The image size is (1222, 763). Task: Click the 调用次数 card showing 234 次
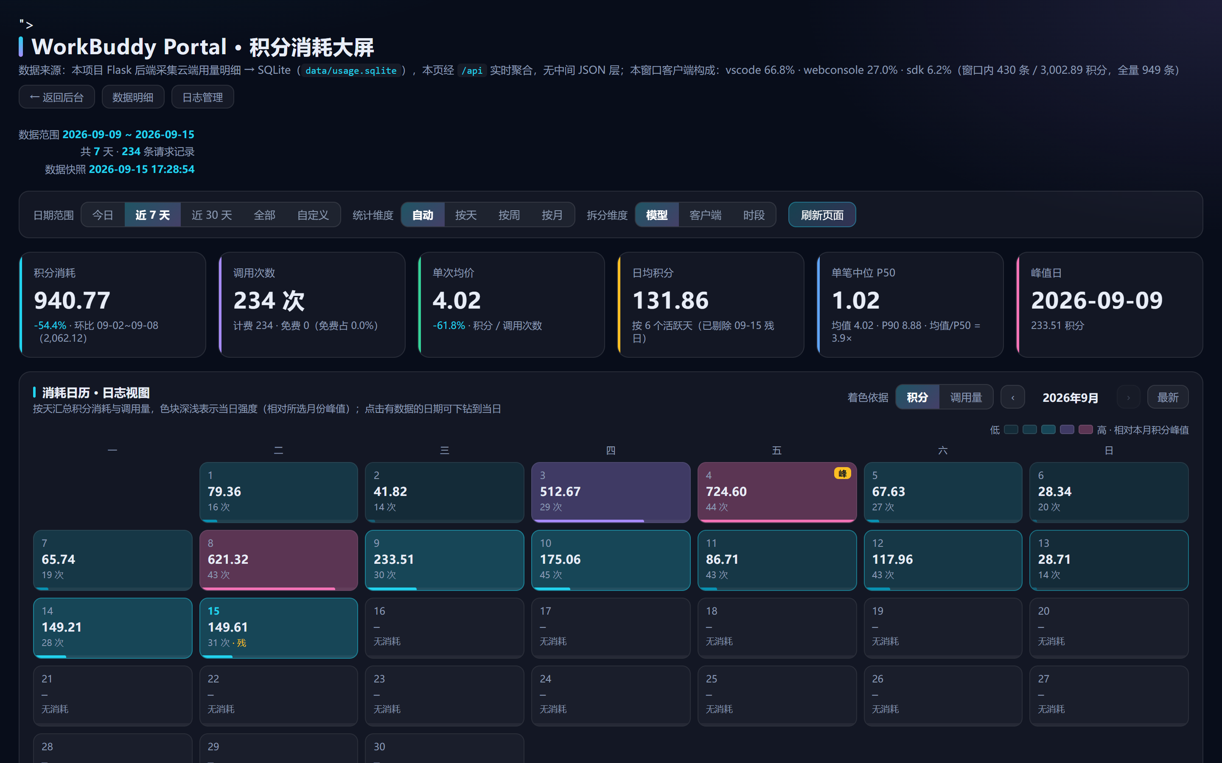coord(312,305)
